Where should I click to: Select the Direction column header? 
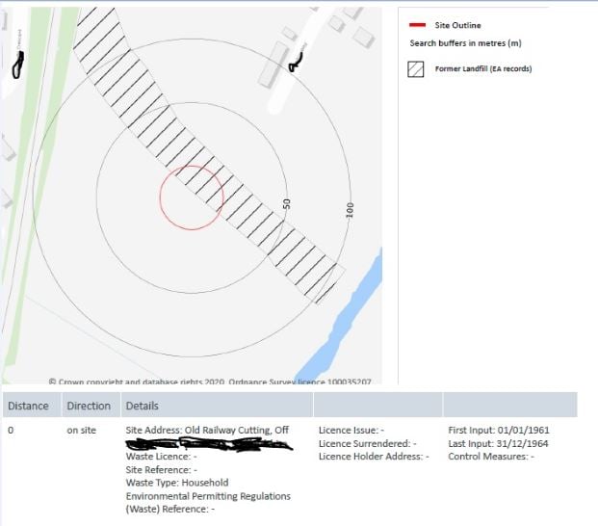89,406
